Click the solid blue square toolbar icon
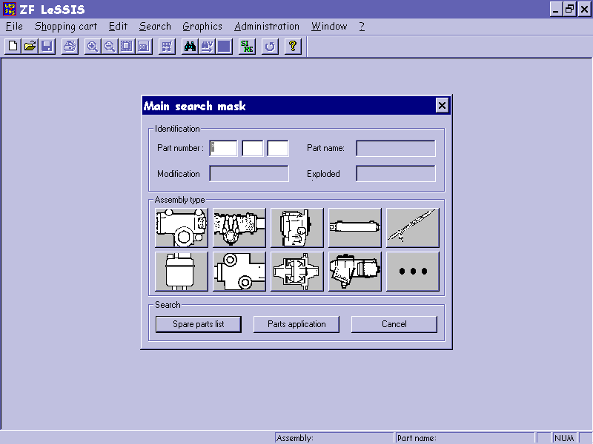The width and height of the screenshot is (593, 444). (225, 47)
